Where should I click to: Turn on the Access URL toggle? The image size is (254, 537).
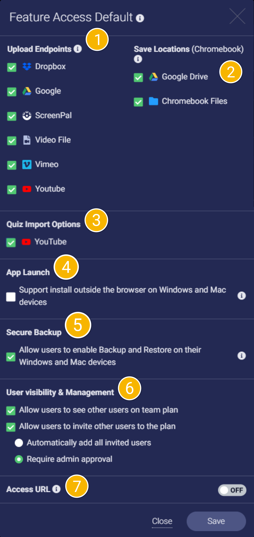[x=232, y=490]
